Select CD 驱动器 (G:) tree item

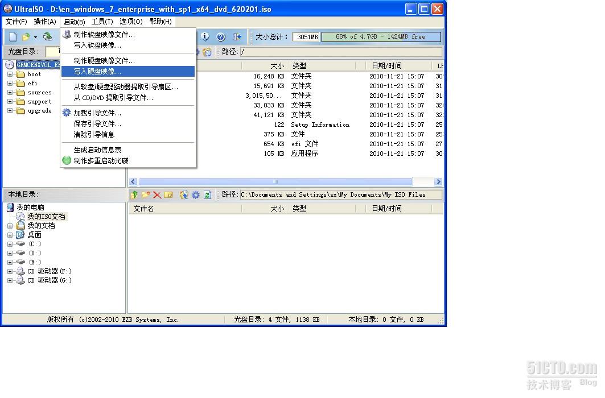[x=50, y=280]
